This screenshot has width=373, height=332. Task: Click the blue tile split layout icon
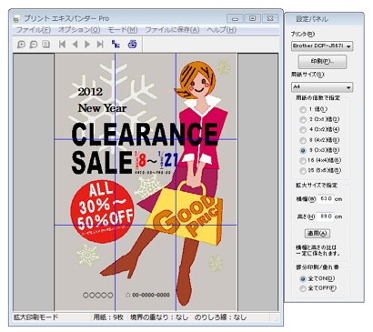click(x=116, y=45)
